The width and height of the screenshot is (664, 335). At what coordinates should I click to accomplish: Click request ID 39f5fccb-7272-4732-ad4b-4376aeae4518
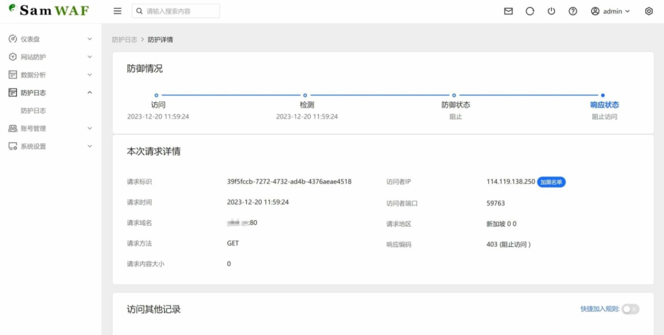pos(289,181)
